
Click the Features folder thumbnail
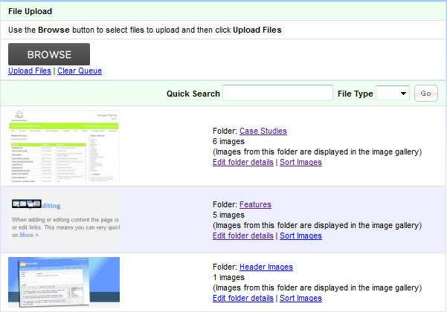[x=65, y=220]
